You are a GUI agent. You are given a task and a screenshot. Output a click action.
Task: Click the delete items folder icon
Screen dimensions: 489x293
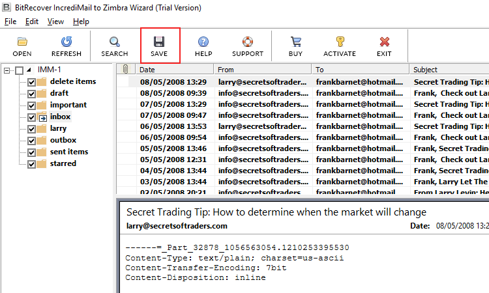[42, 82]
